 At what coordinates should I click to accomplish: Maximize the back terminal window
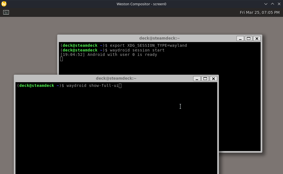click(248, 38)
